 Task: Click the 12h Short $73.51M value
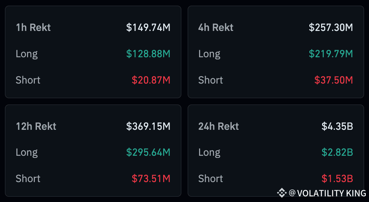(x=151, y=179)
